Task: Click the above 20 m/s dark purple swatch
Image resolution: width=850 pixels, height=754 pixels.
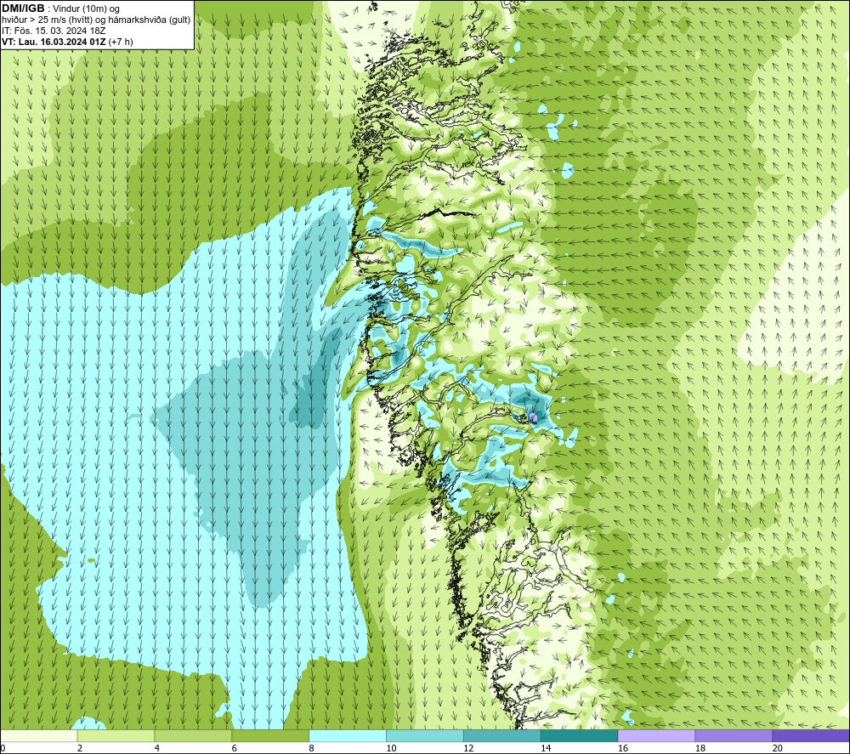Action: (810, 736)
